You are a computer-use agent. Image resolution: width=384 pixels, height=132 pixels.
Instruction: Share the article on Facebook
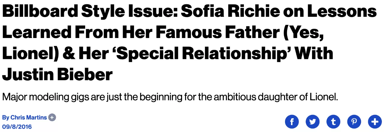coord(292,122)
